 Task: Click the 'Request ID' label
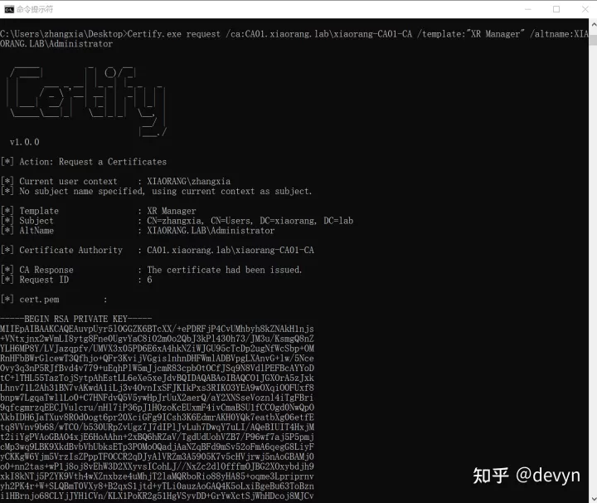coord(44,280)
